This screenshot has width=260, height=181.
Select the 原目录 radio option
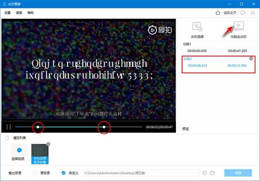[x=36, y=173]
